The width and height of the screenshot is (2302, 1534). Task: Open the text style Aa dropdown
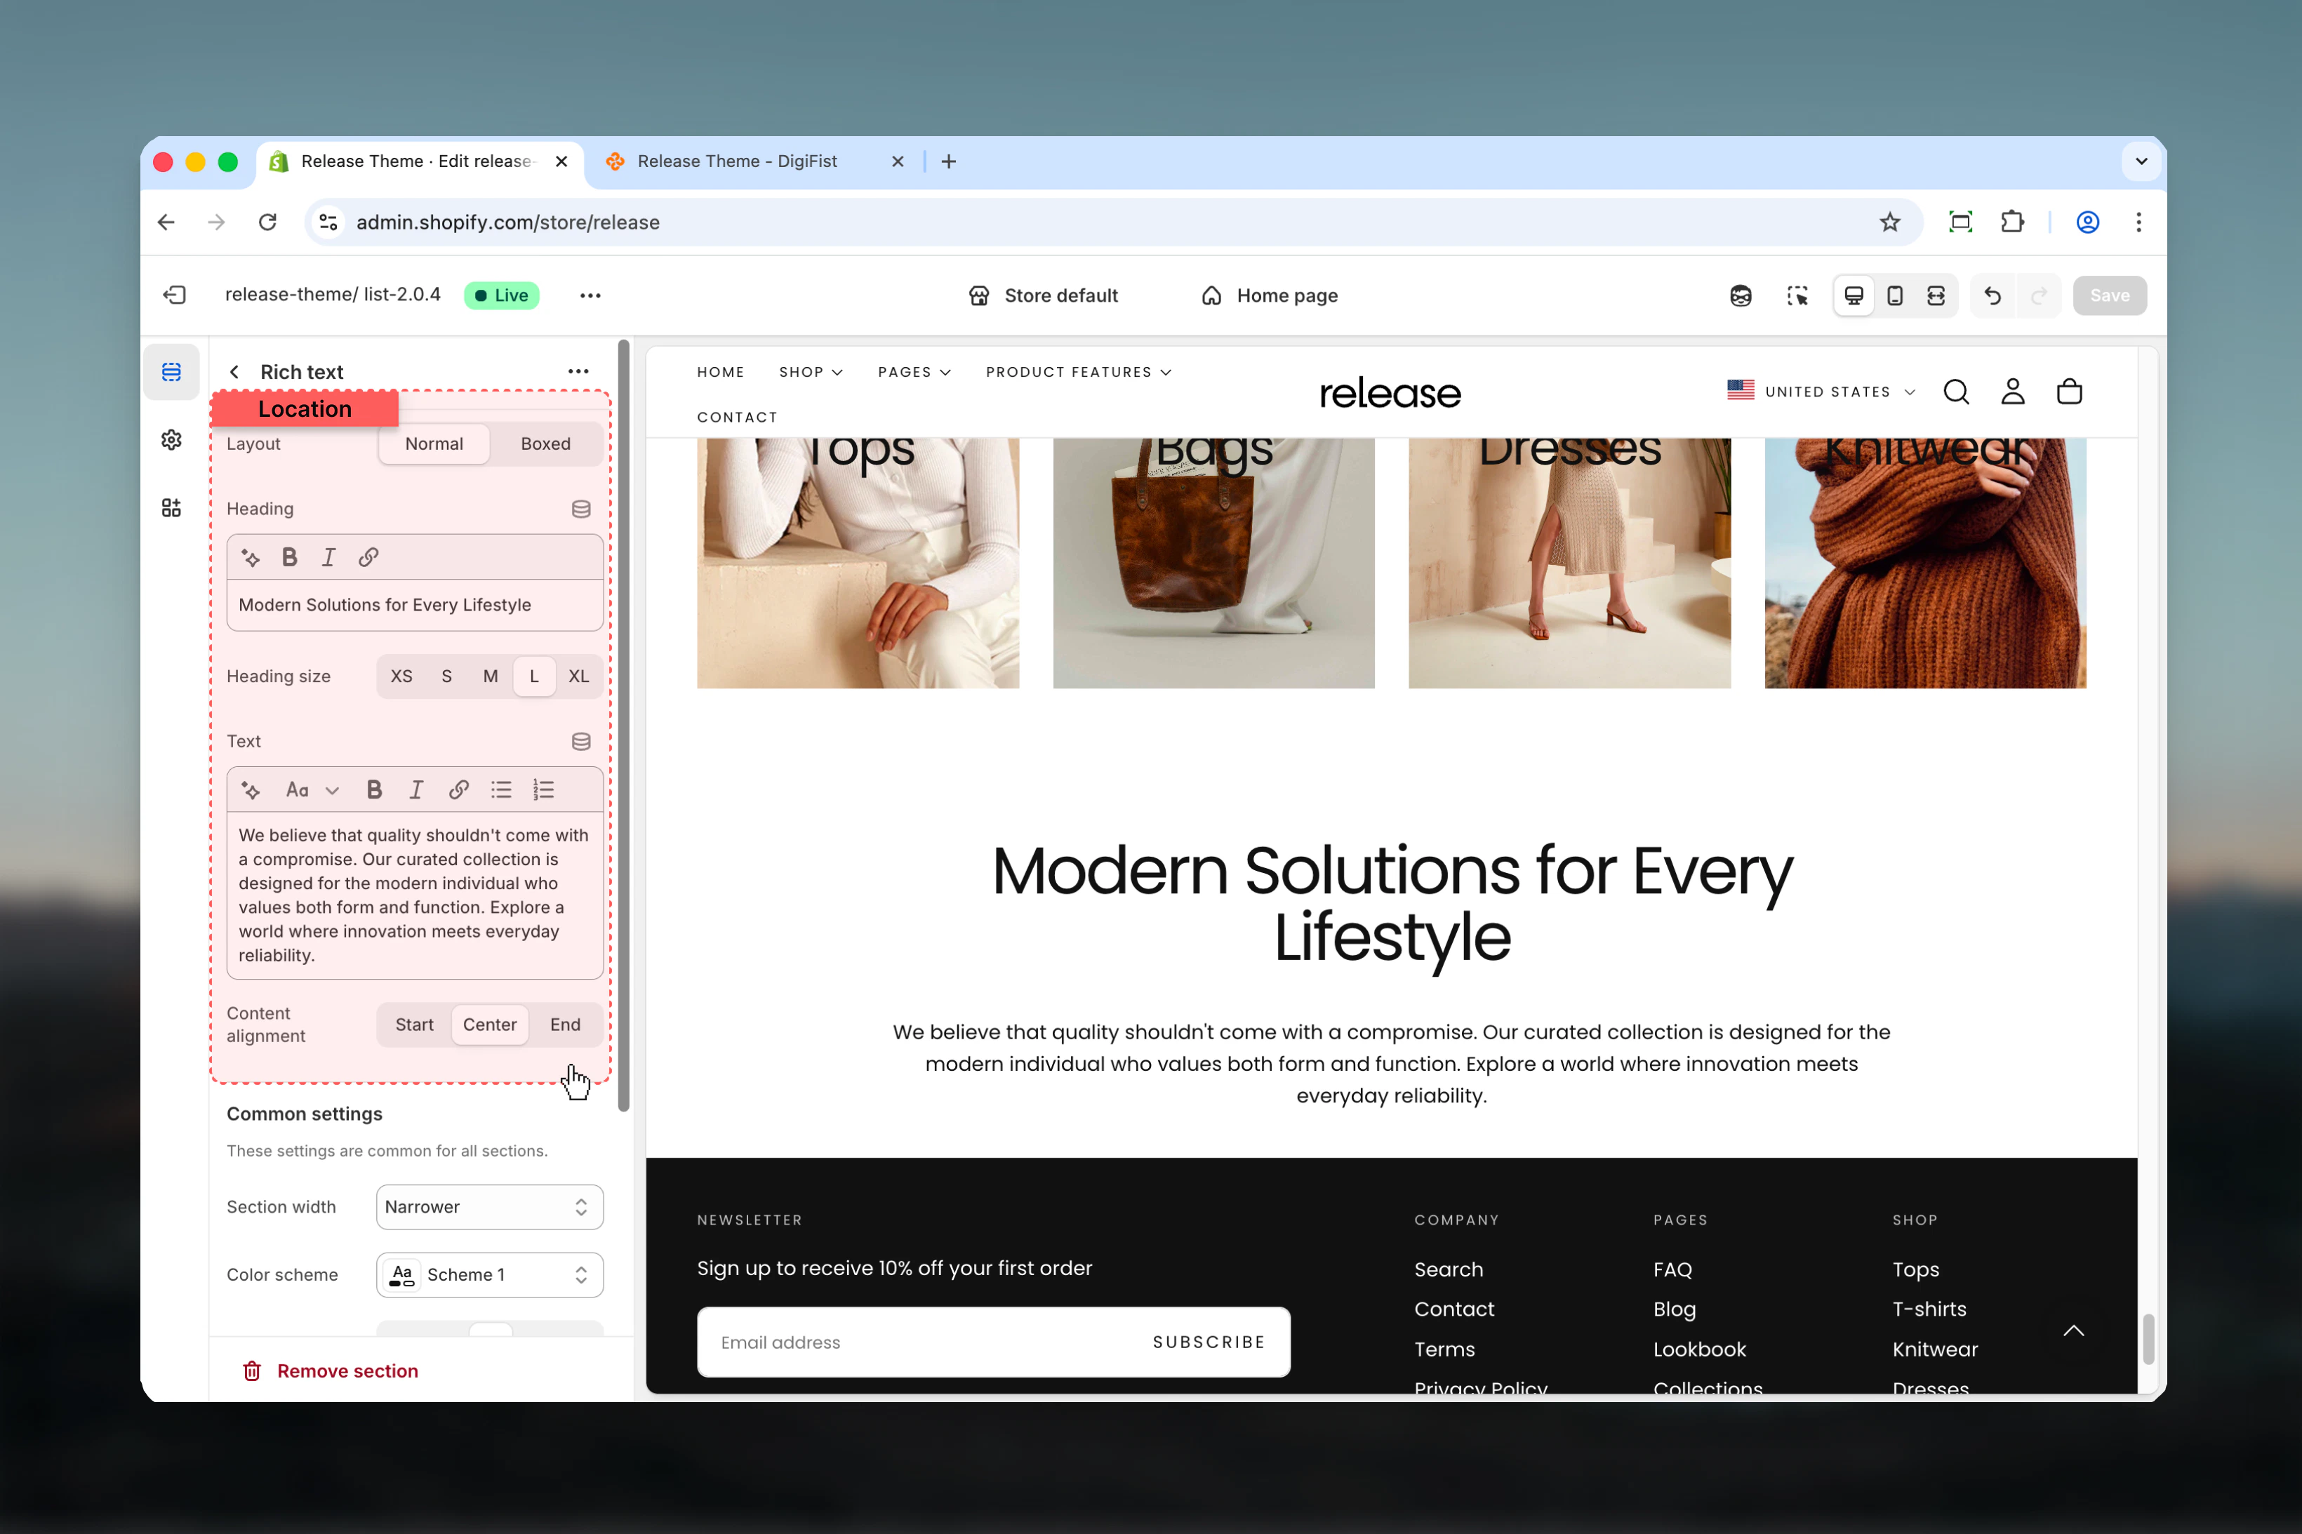pyautogui.click(x=312, y=790)
